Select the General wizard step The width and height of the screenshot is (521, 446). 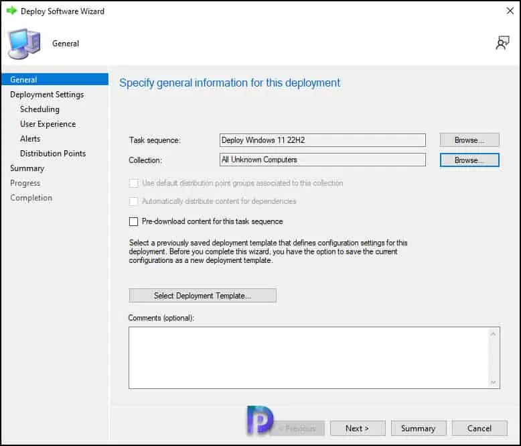[55, 80]
